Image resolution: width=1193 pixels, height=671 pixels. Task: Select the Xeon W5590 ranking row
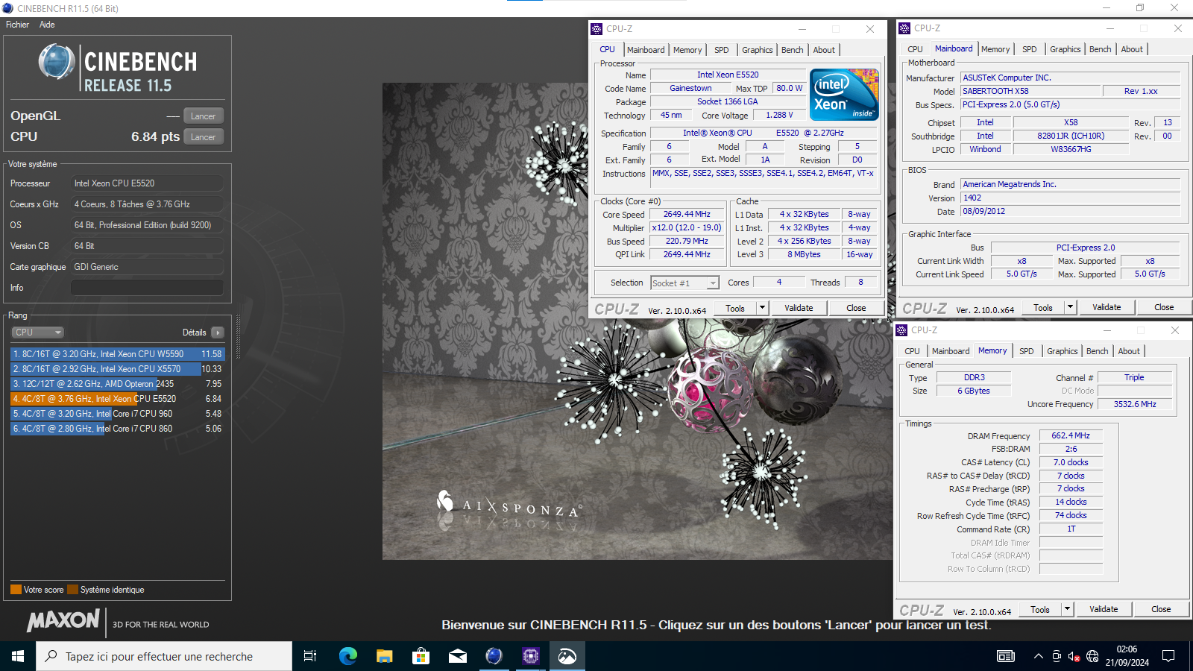pyautogui.click(x=117, y=354)
